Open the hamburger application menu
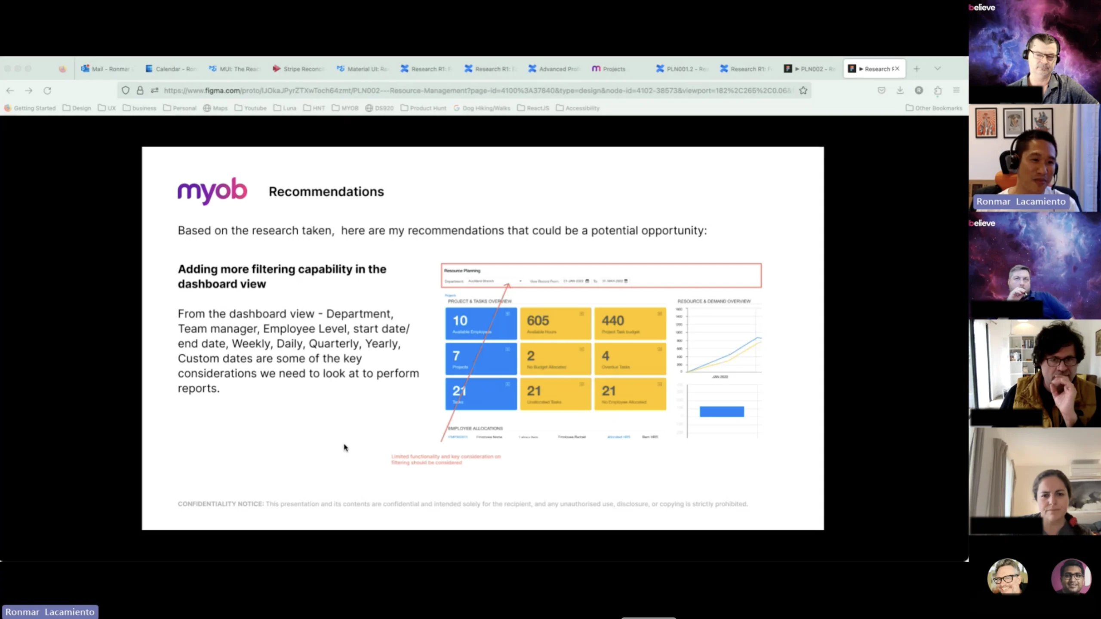 pos(956,91)
